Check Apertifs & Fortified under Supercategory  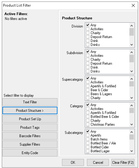pos(88,86)
